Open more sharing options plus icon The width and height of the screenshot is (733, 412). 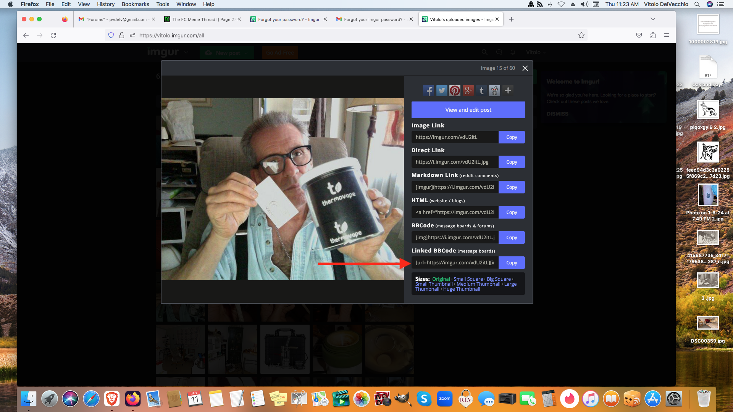508,90
